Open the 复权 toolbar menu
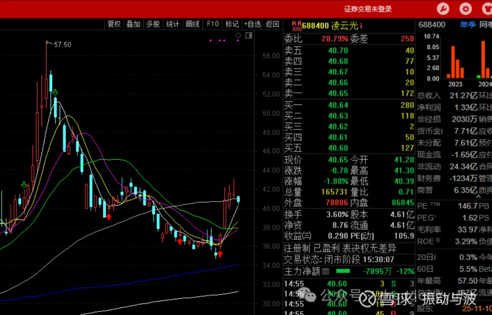This screenshot has height=315, width=492. point(114,24)
